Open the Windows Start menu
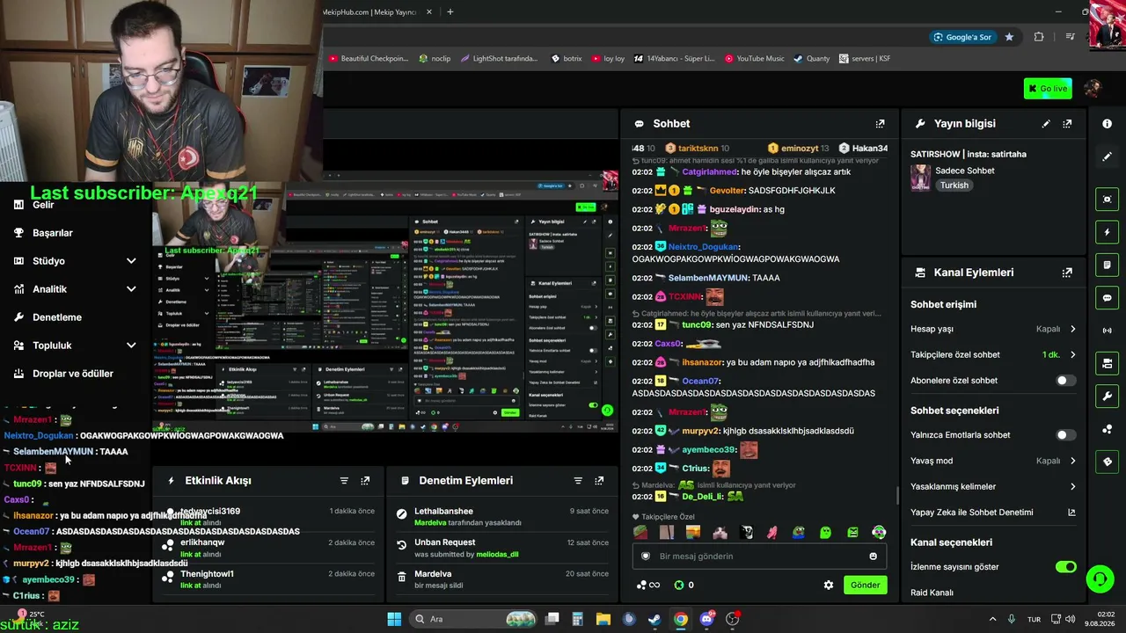The width and height of the screenshot is (1126, 633). [x=394, y=619]
